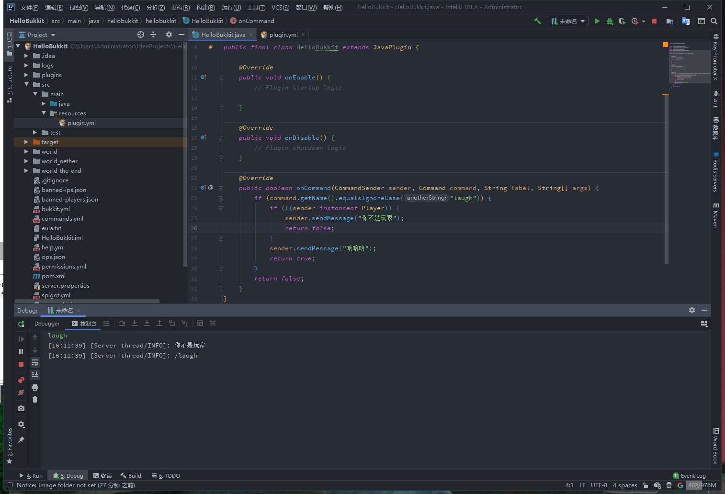The height and width of the screenshot is (494, 725).
Task: Rerun debug session with green rerun arrow
Action: [x=21, y=324]
